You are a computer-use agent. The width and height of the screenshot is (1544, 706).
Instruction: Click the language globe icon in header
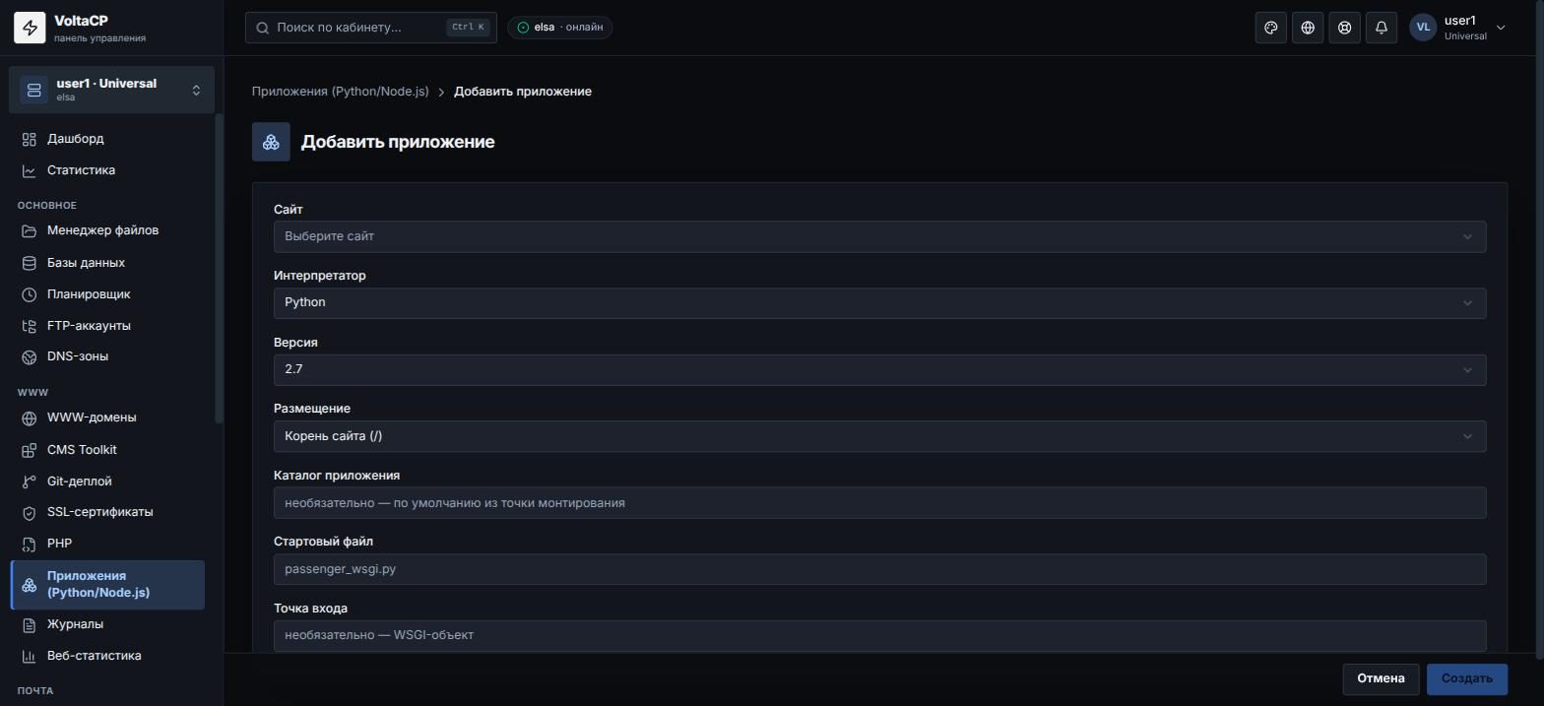point(1308,28)
